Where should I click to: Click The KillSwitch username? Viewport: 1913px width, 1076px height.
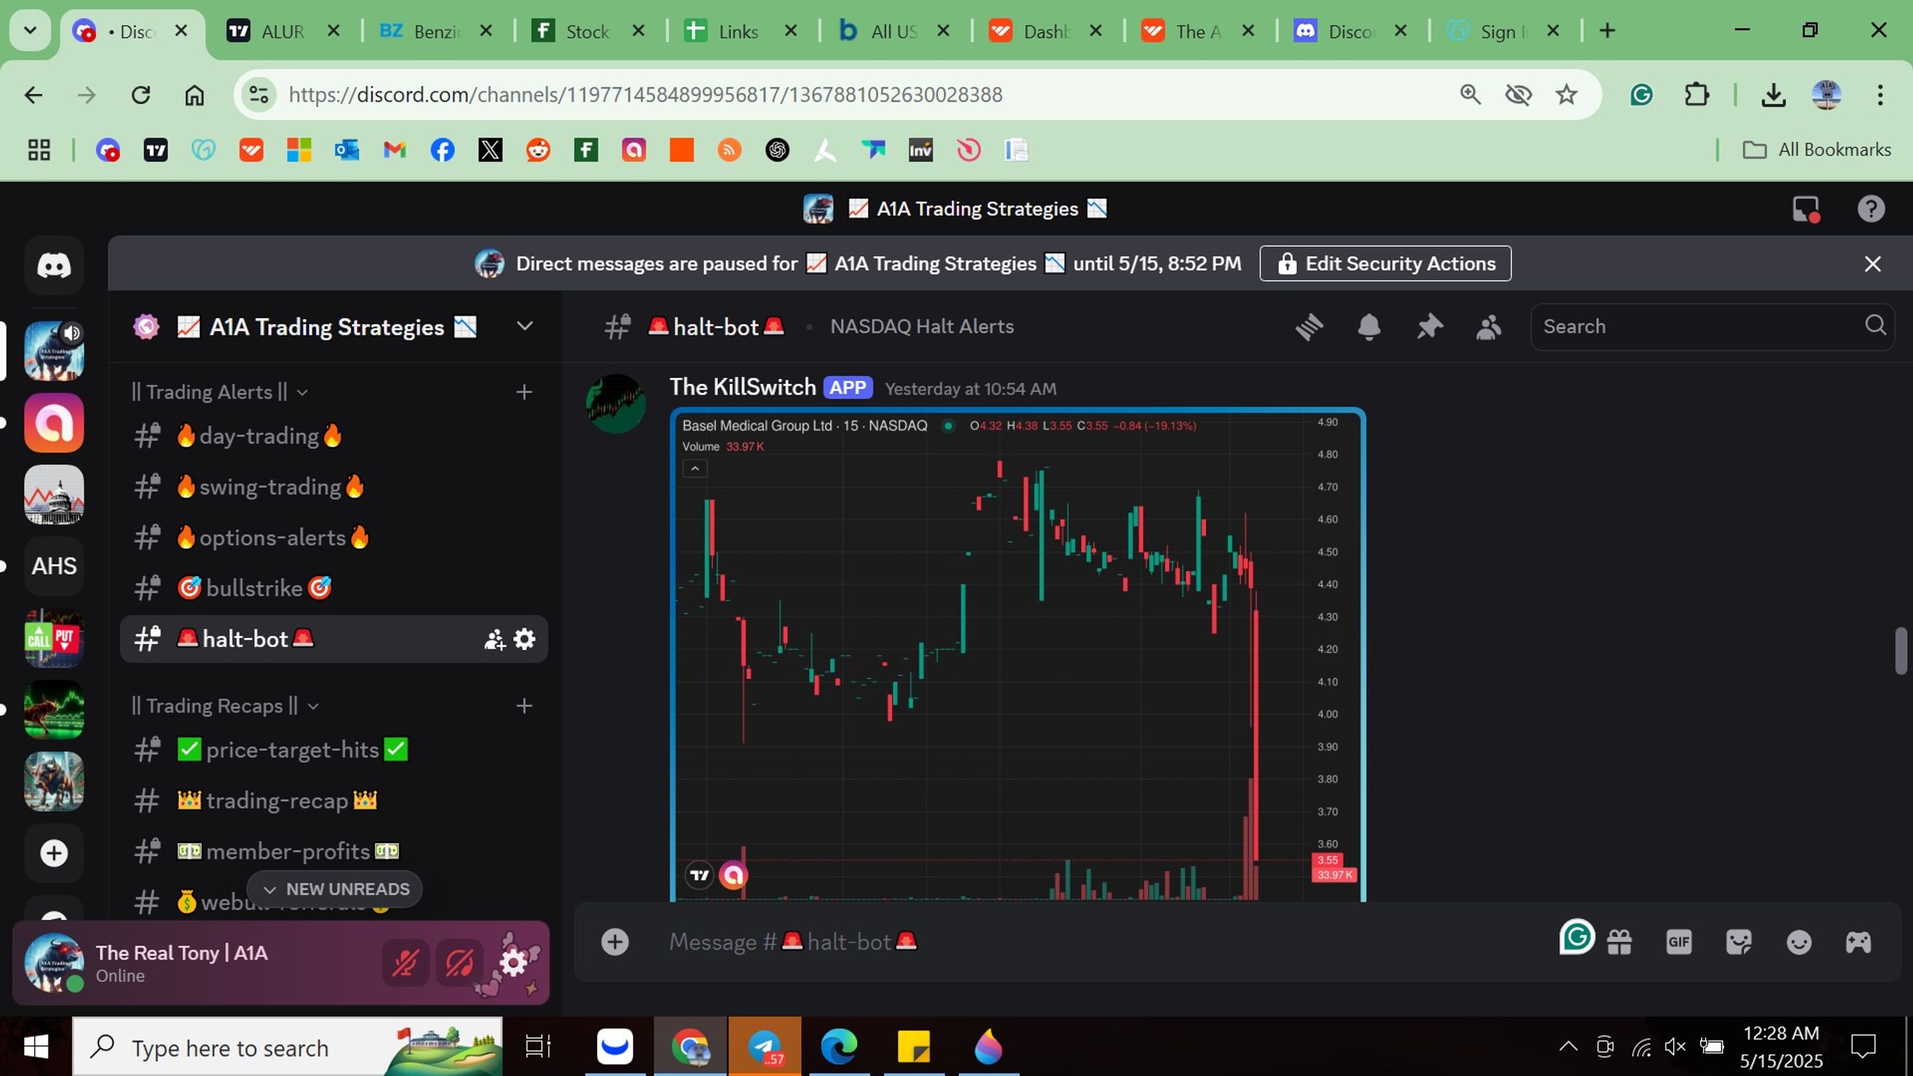pyautogui.click(x=742, y=387)
